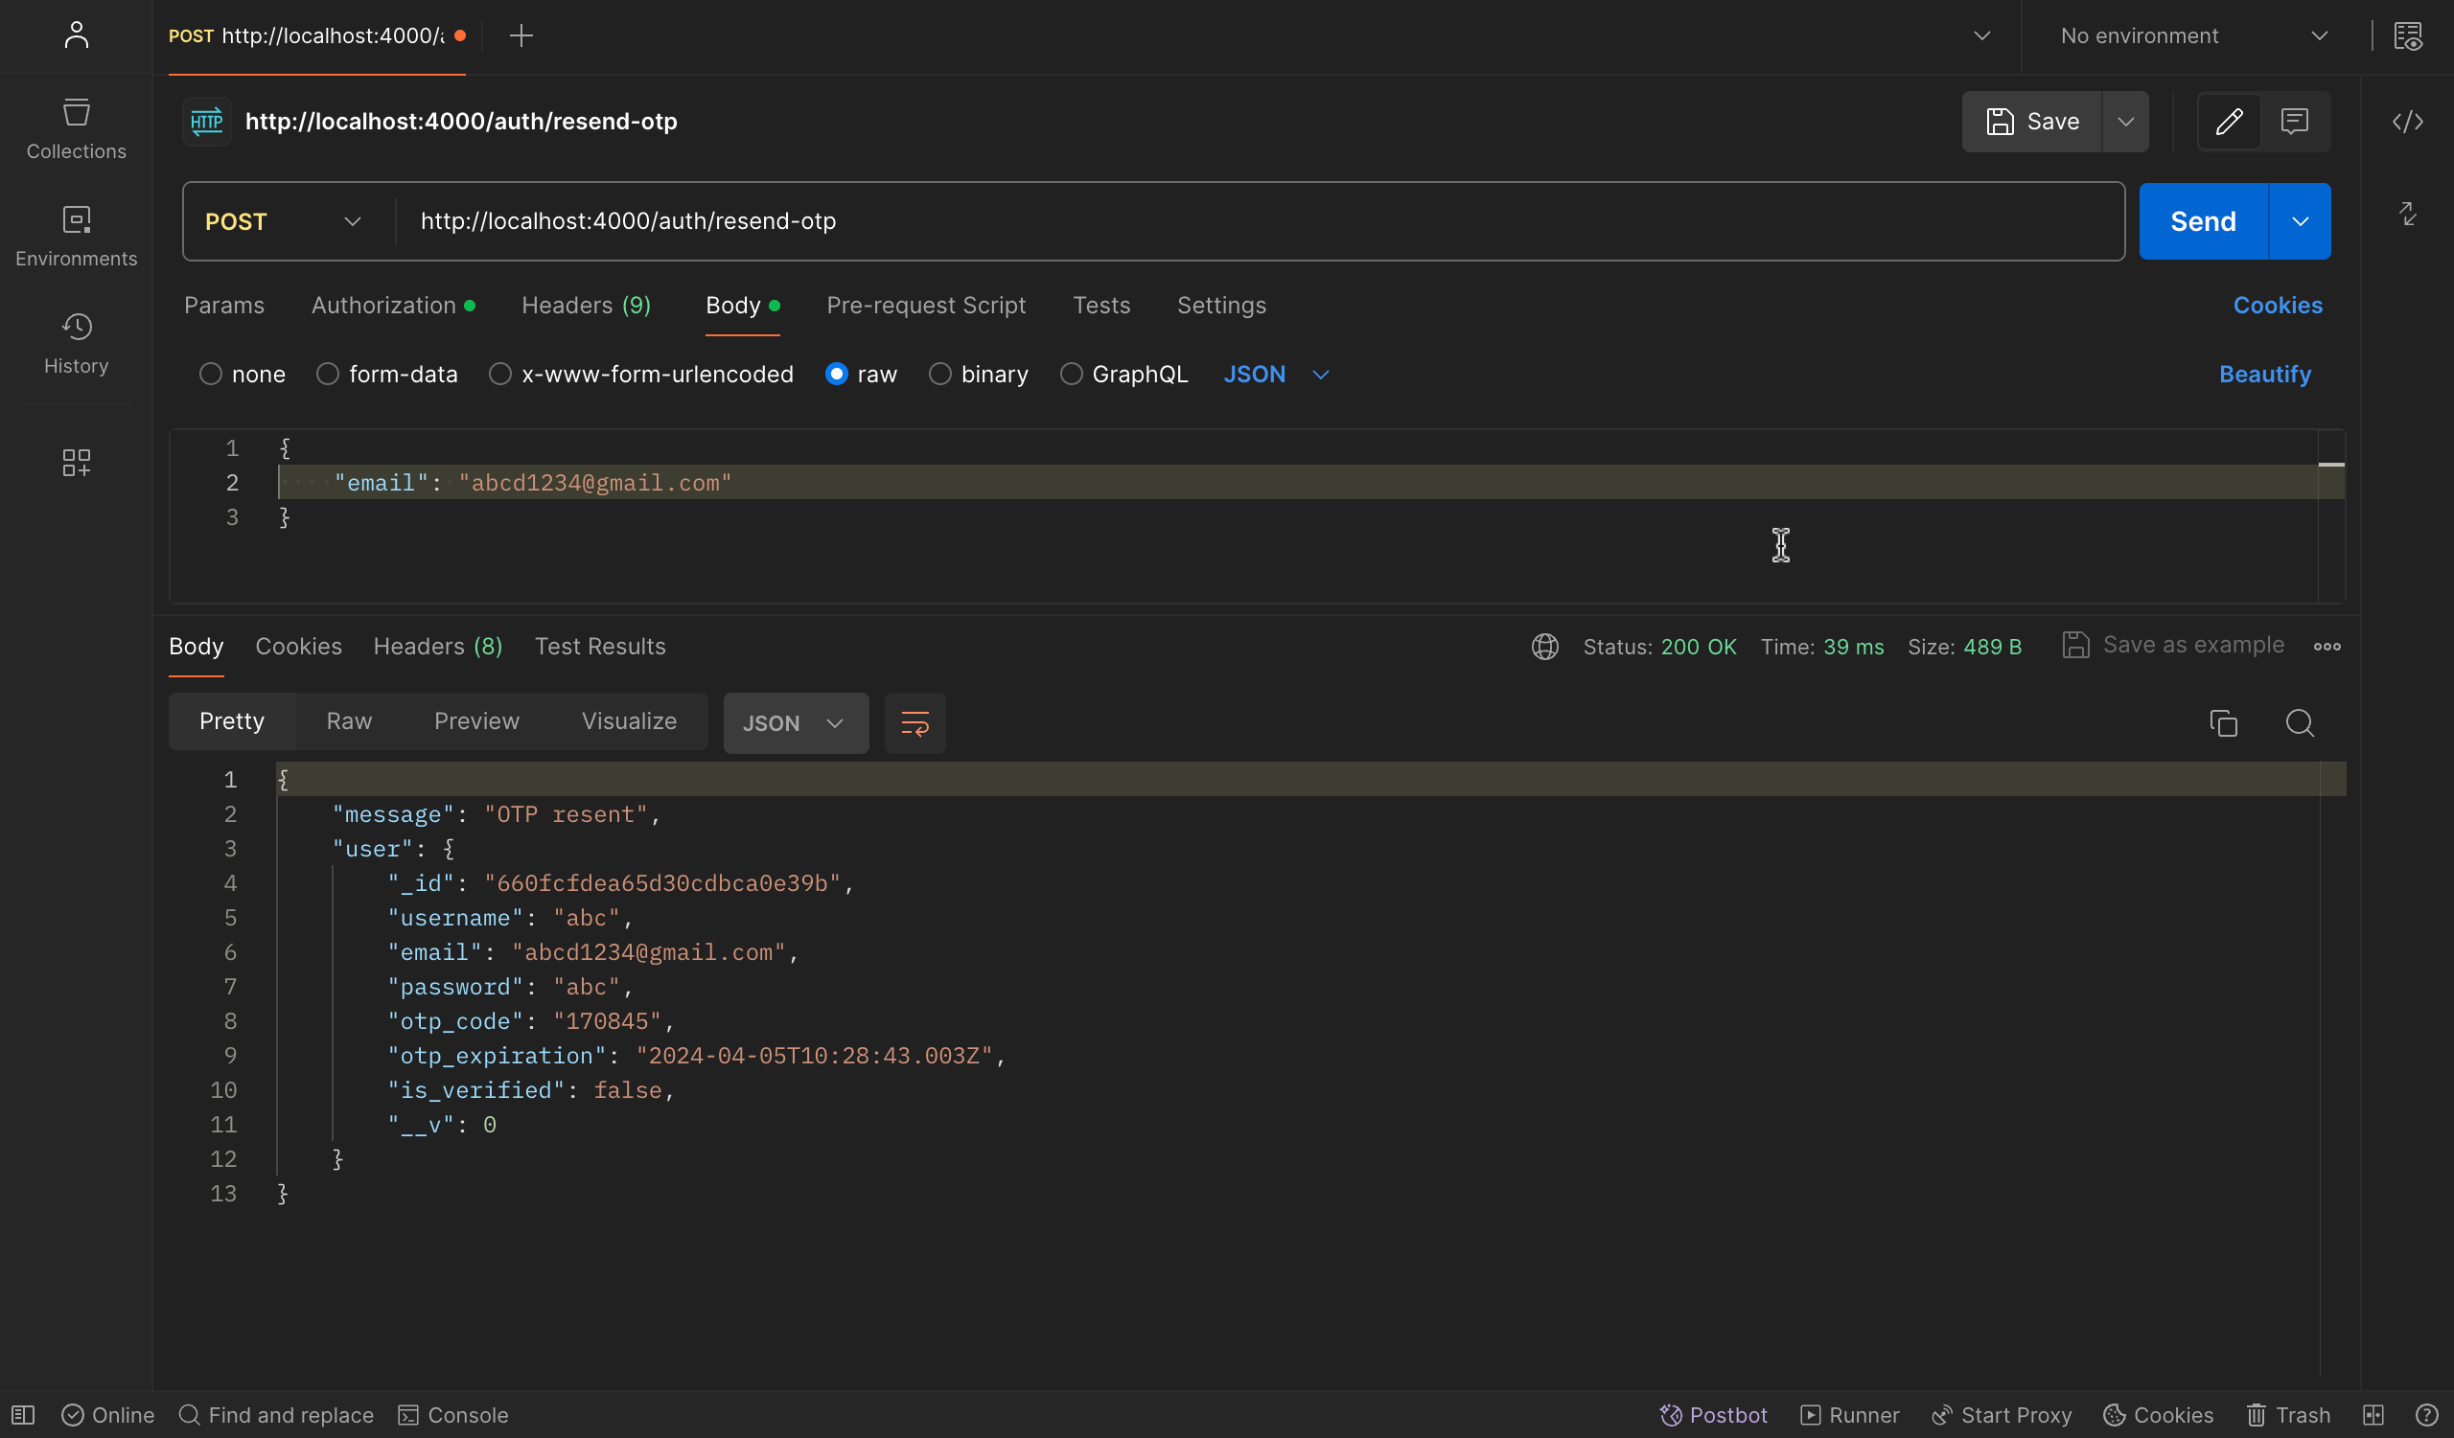The height and width of the screenshot is (1438, 2454).
Task: Open the Collections sidebar panel
Action: pos(76,128)
